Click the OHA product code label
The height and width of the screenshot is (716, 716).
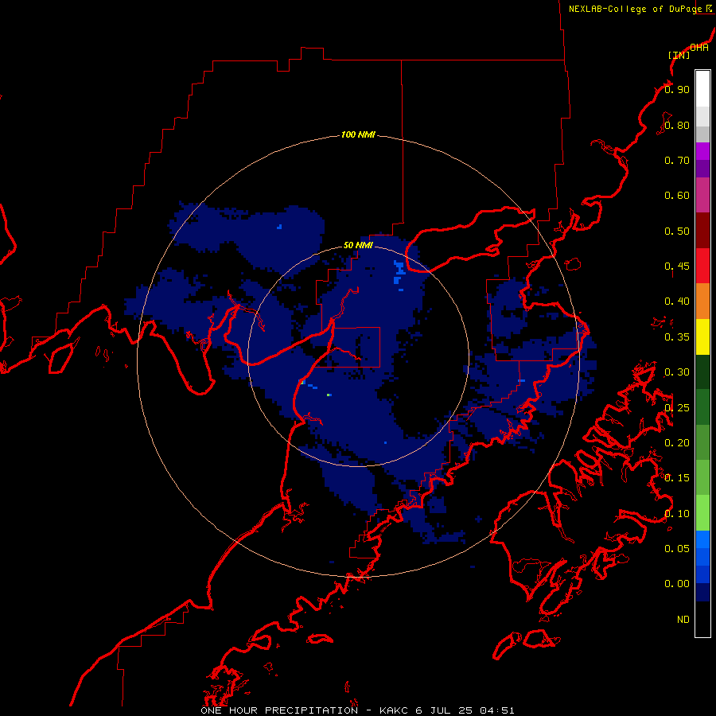[699, 48]
